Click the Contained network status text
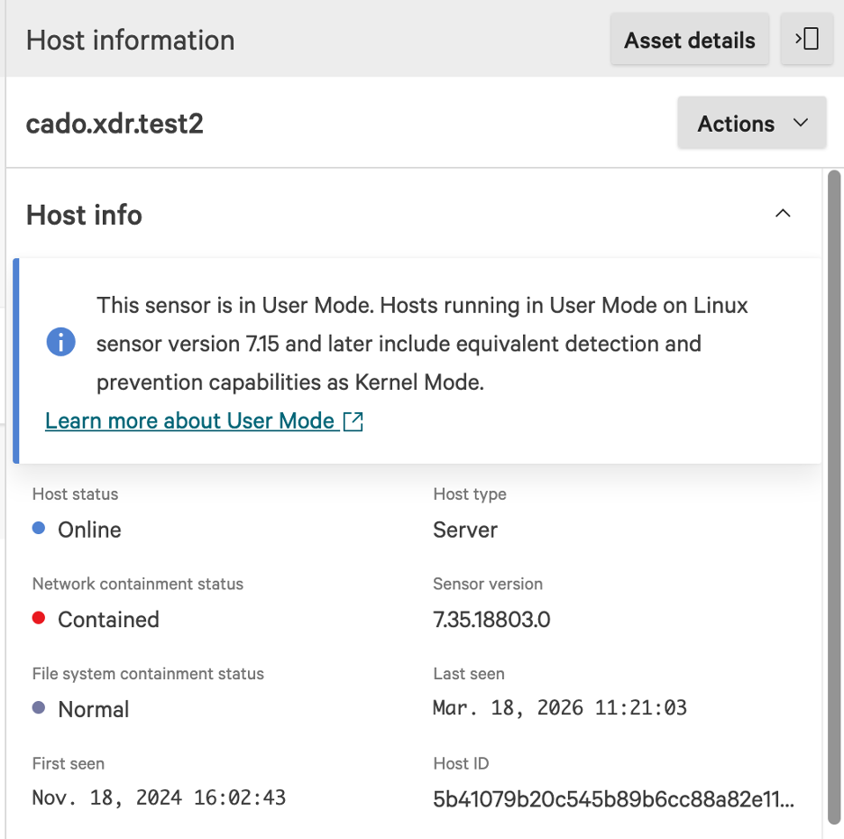Viewport: 844px width, 839px height. [108, 620]
